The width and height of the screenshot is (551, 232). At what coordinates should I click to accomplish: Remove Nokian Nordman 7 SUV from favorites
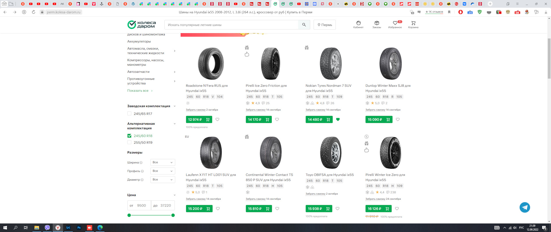click(338, 119)
